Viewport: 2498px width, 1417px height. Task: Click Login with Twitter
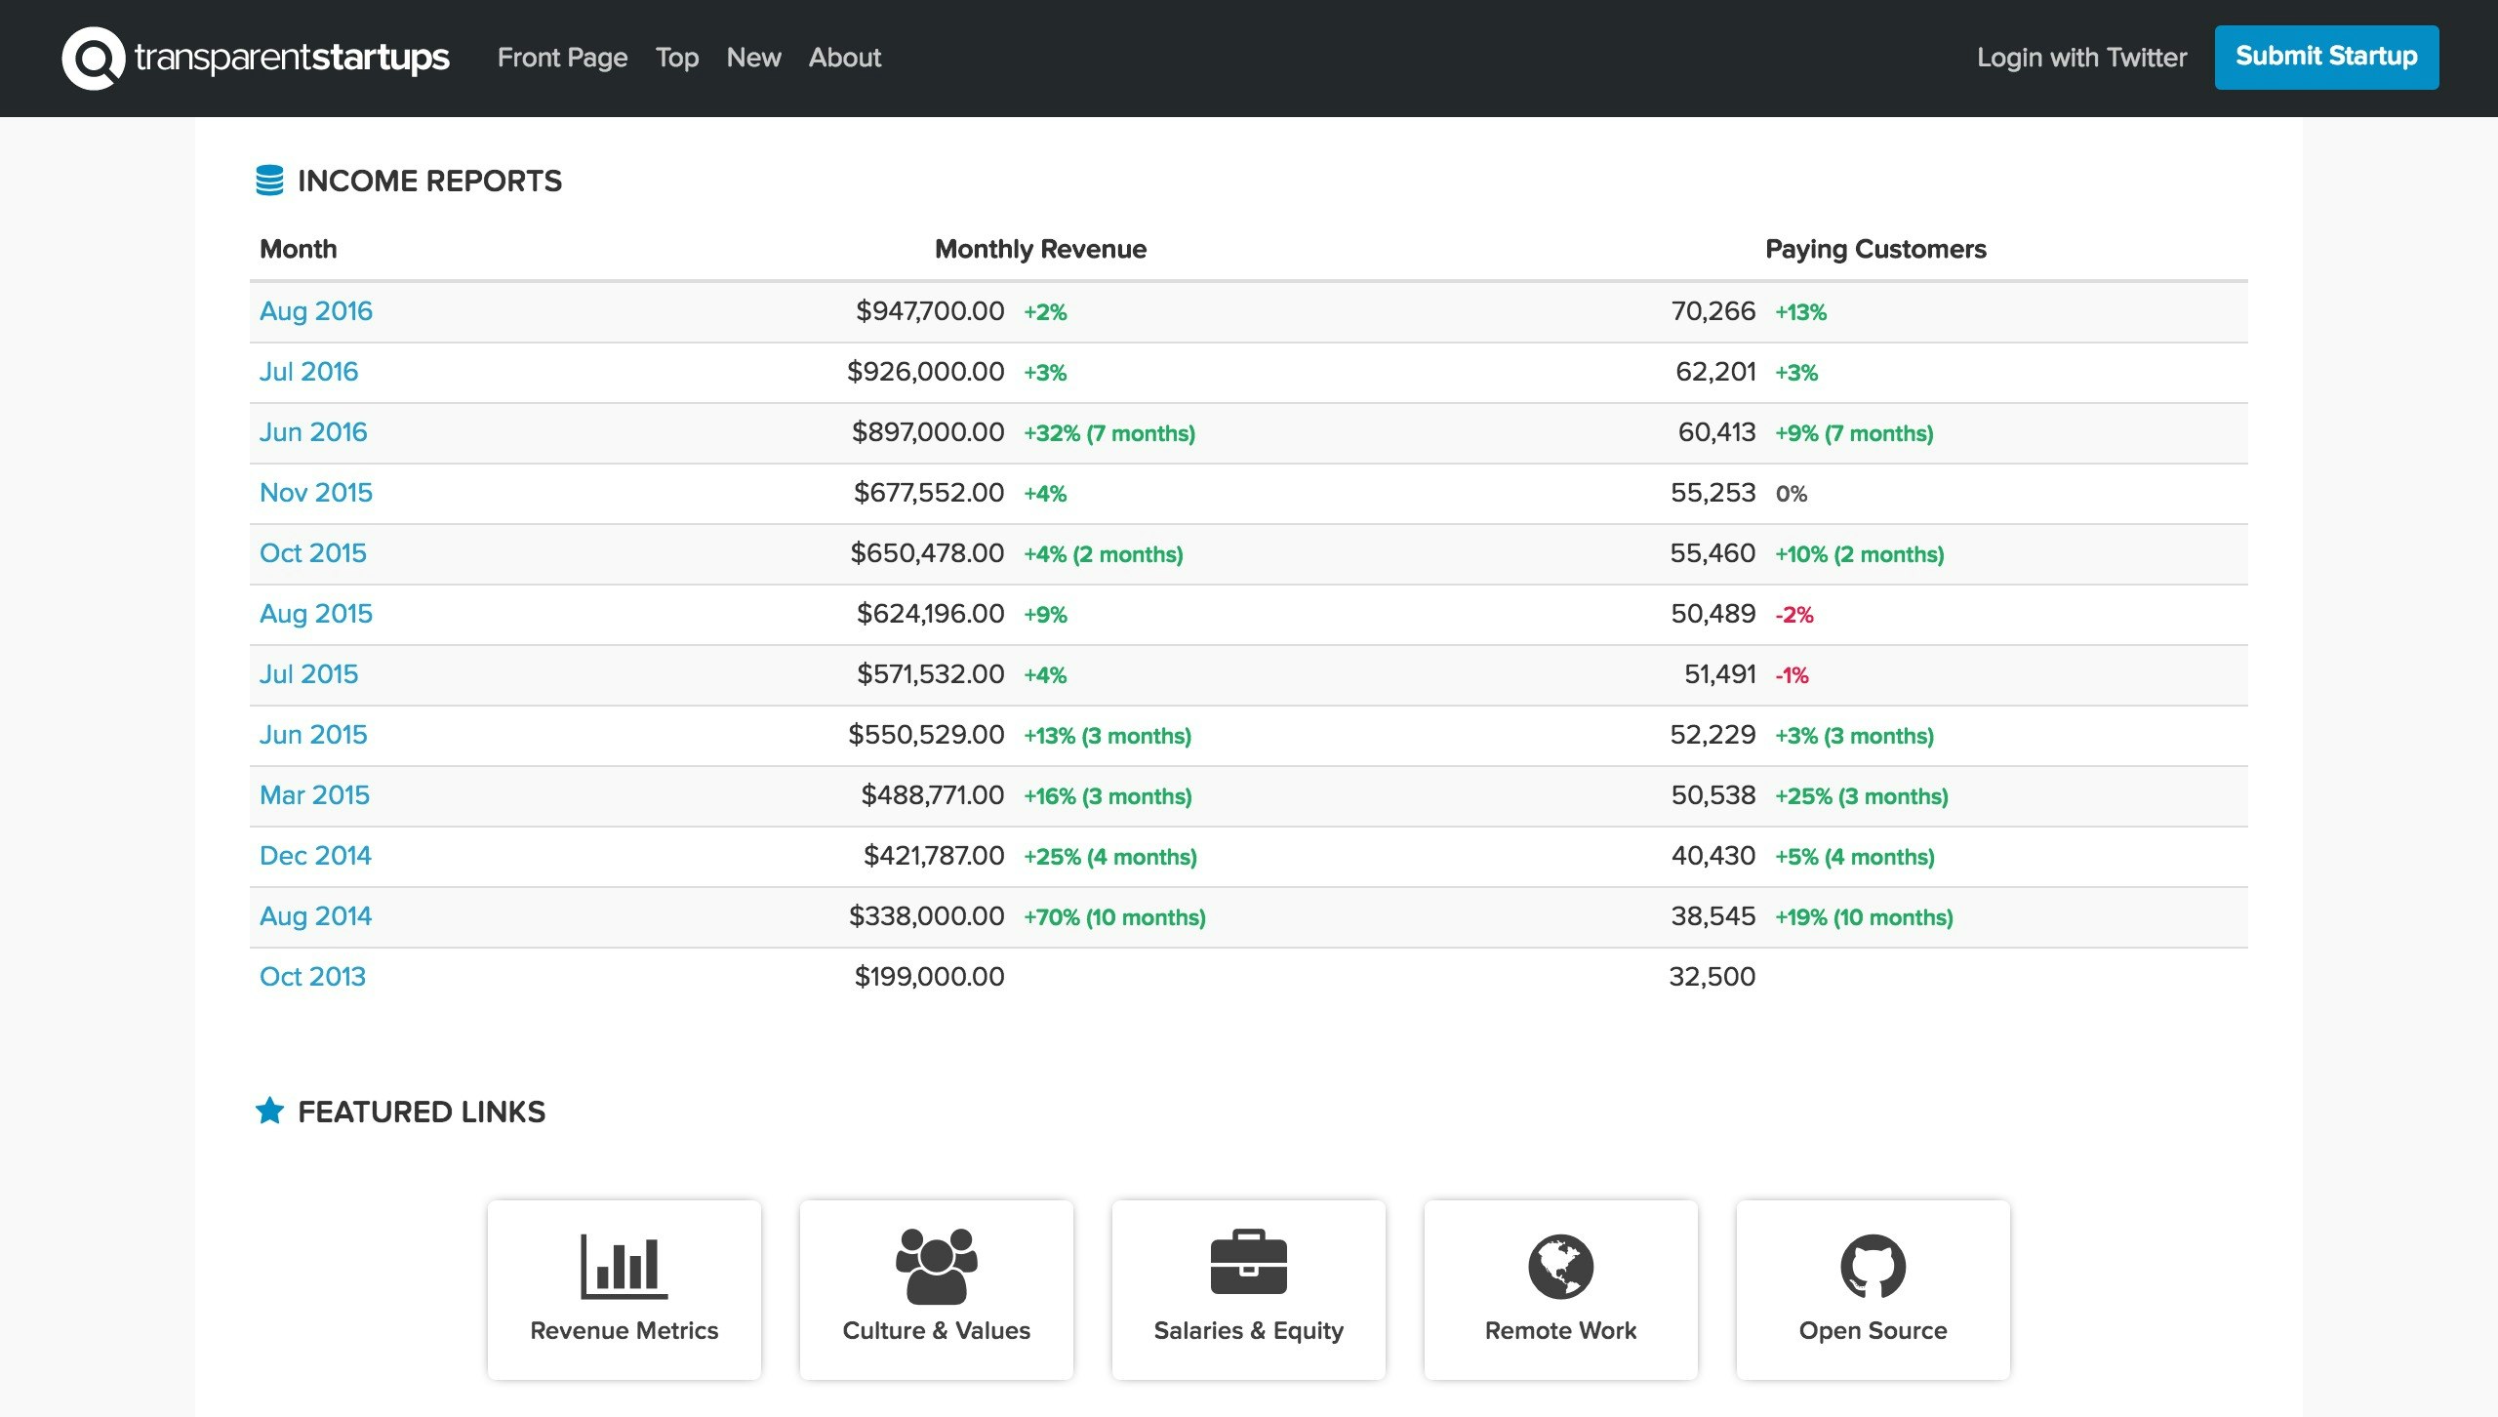point(2081,58)
